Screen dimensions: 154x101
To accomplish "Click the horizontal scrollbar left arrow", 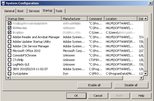I will pos(8,78).
